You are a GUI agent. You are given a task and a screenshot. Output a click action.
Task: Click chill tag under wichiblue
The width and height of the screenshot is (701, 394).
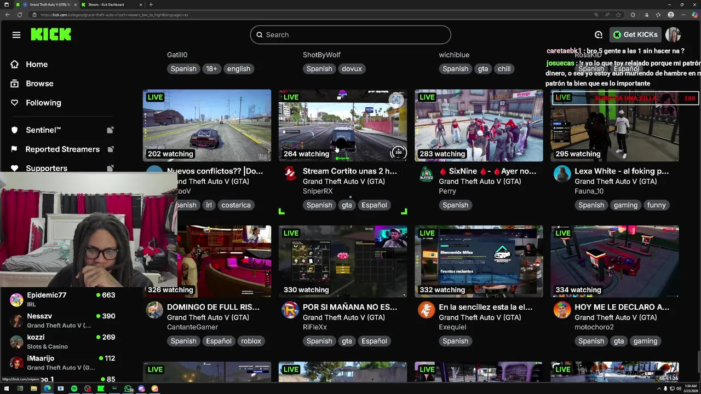(504, 69)
